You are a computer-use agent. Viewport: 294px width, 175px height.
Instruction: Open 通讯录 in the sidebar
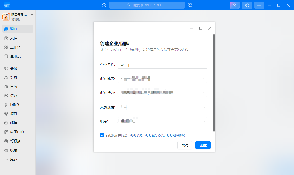18,56
